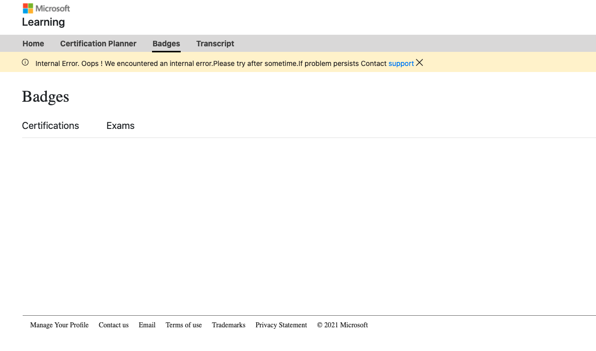596x351 pixels.
Task: Open the Trademarks footer link
Action: click(x=229, y=325)
